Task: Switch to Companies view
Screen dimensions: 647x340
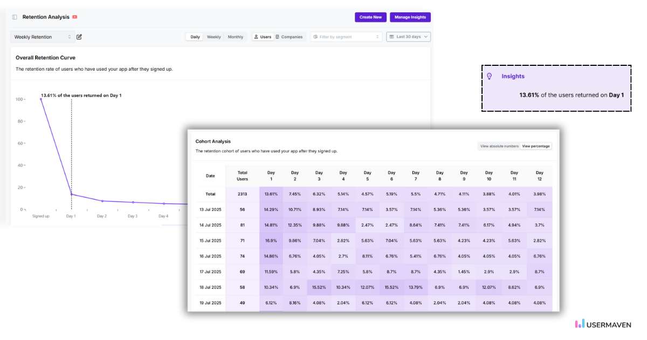Action: tap(289, 37)
